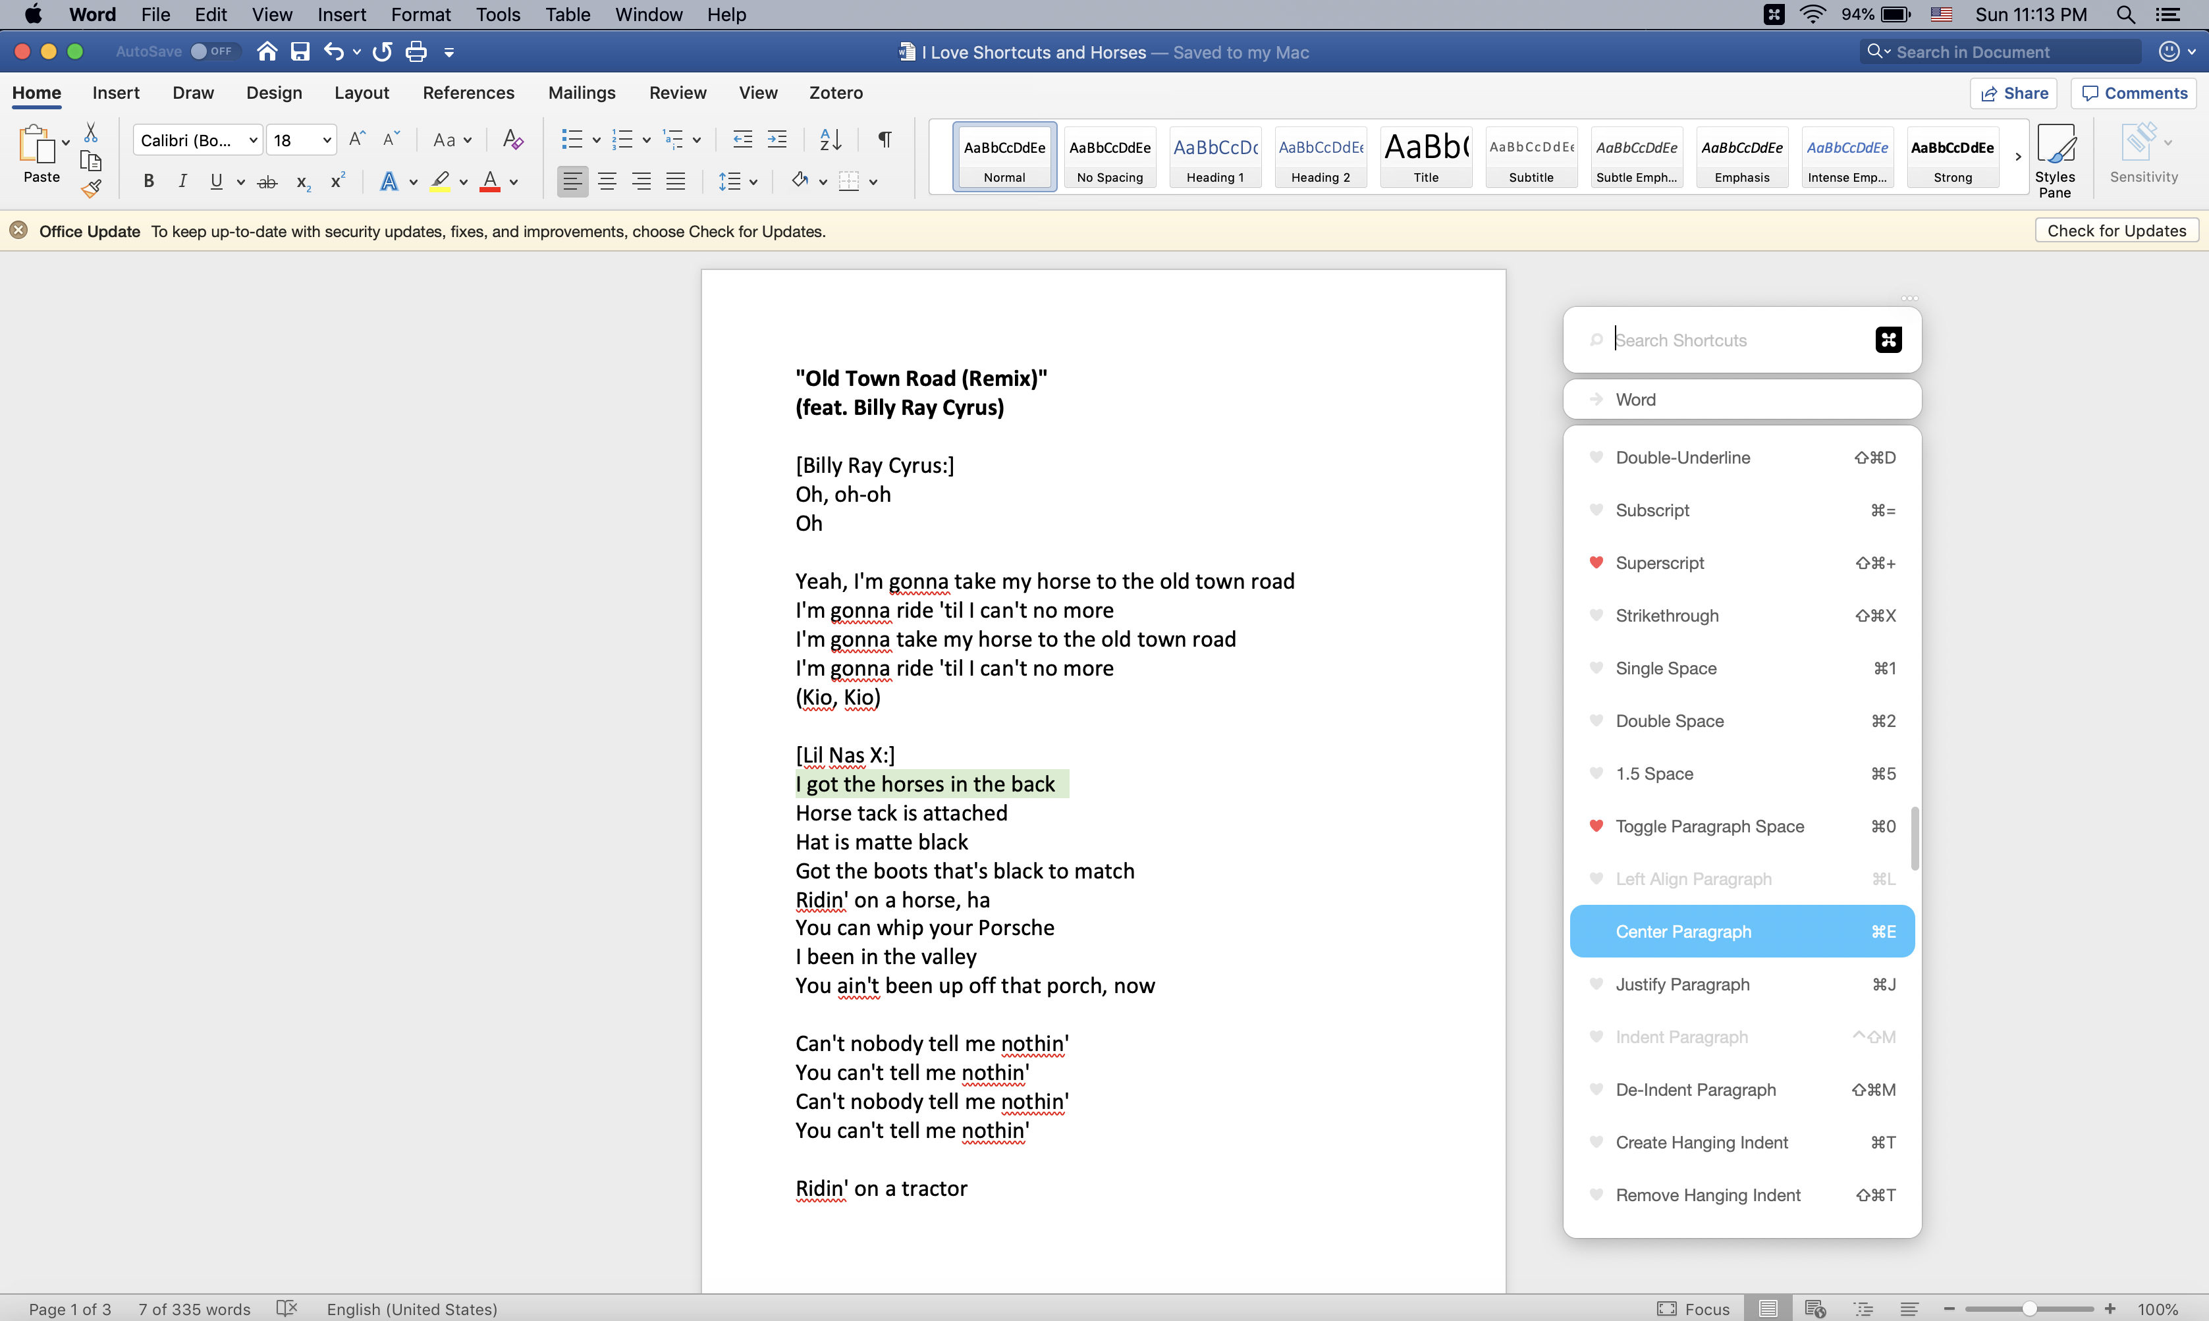
Task: Click the Share button
Action: tap(2013, 94)
